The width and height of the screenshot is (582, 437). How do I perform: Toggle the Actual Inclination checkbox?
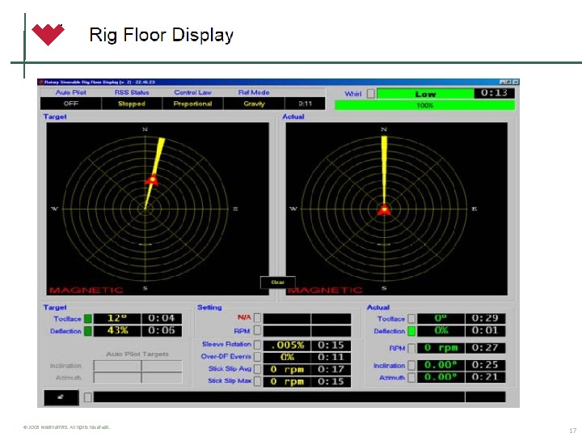[x=411, y=365]
